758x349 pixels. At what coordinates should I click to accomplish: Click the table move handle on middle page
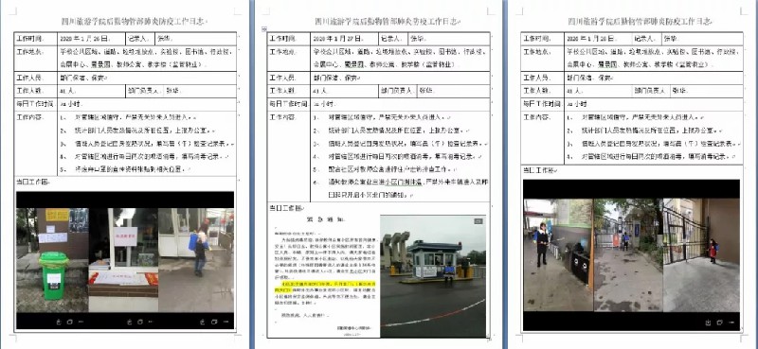(264, 29)
